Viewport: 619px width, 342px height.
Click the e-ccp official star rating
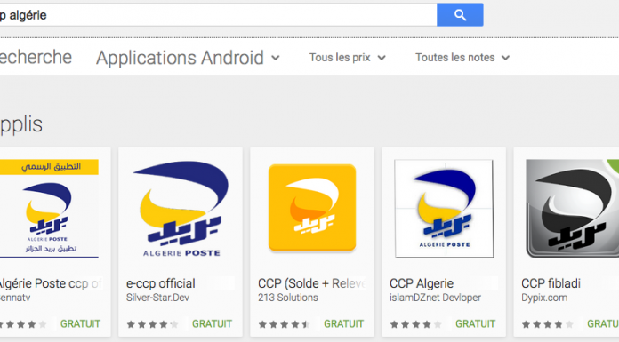[152, 324]
